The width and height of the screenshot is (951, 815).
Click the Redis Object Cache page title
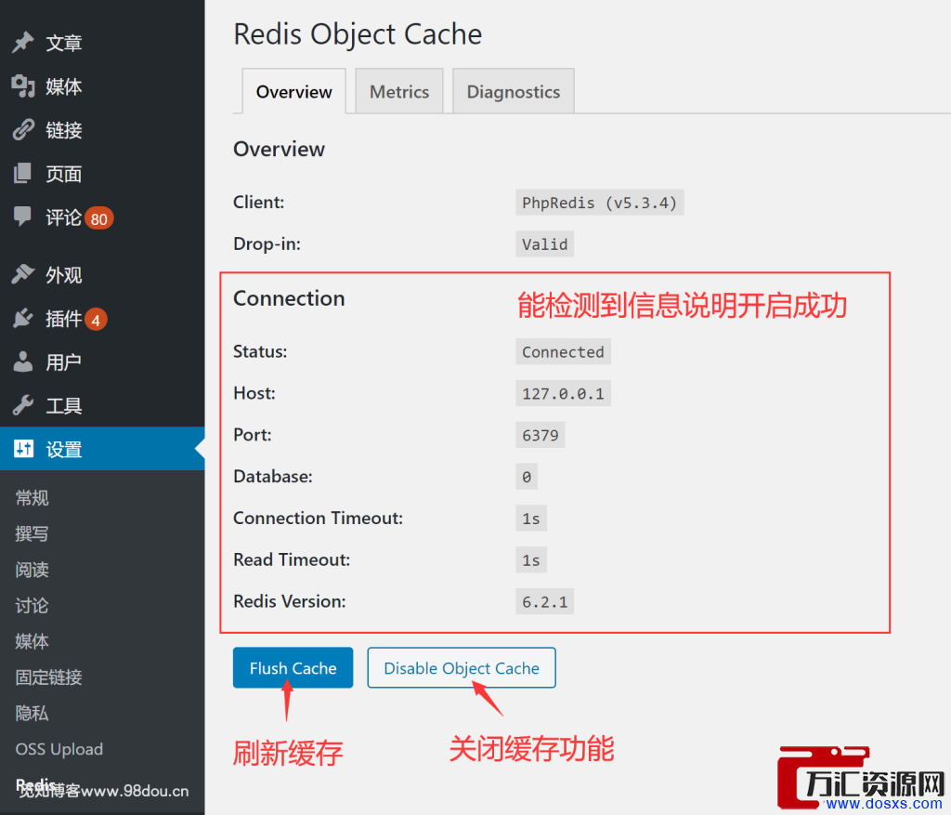pyautogui.click(x=358, y=34)
